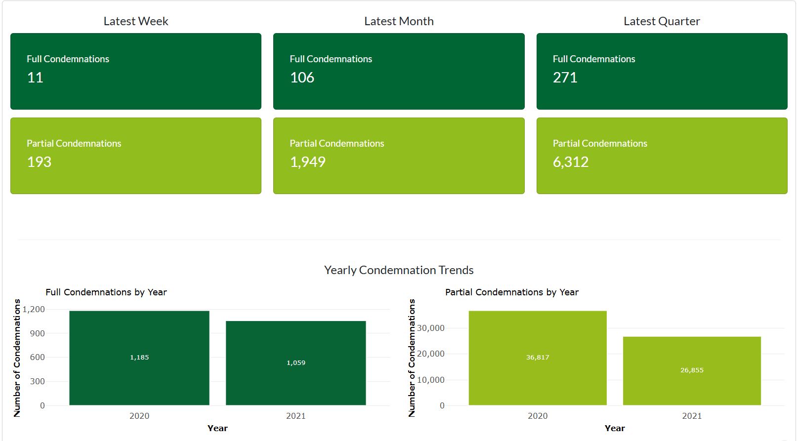
Task: Click the Year axis label under Partial Condemnations chart
Action: (615, 428)
